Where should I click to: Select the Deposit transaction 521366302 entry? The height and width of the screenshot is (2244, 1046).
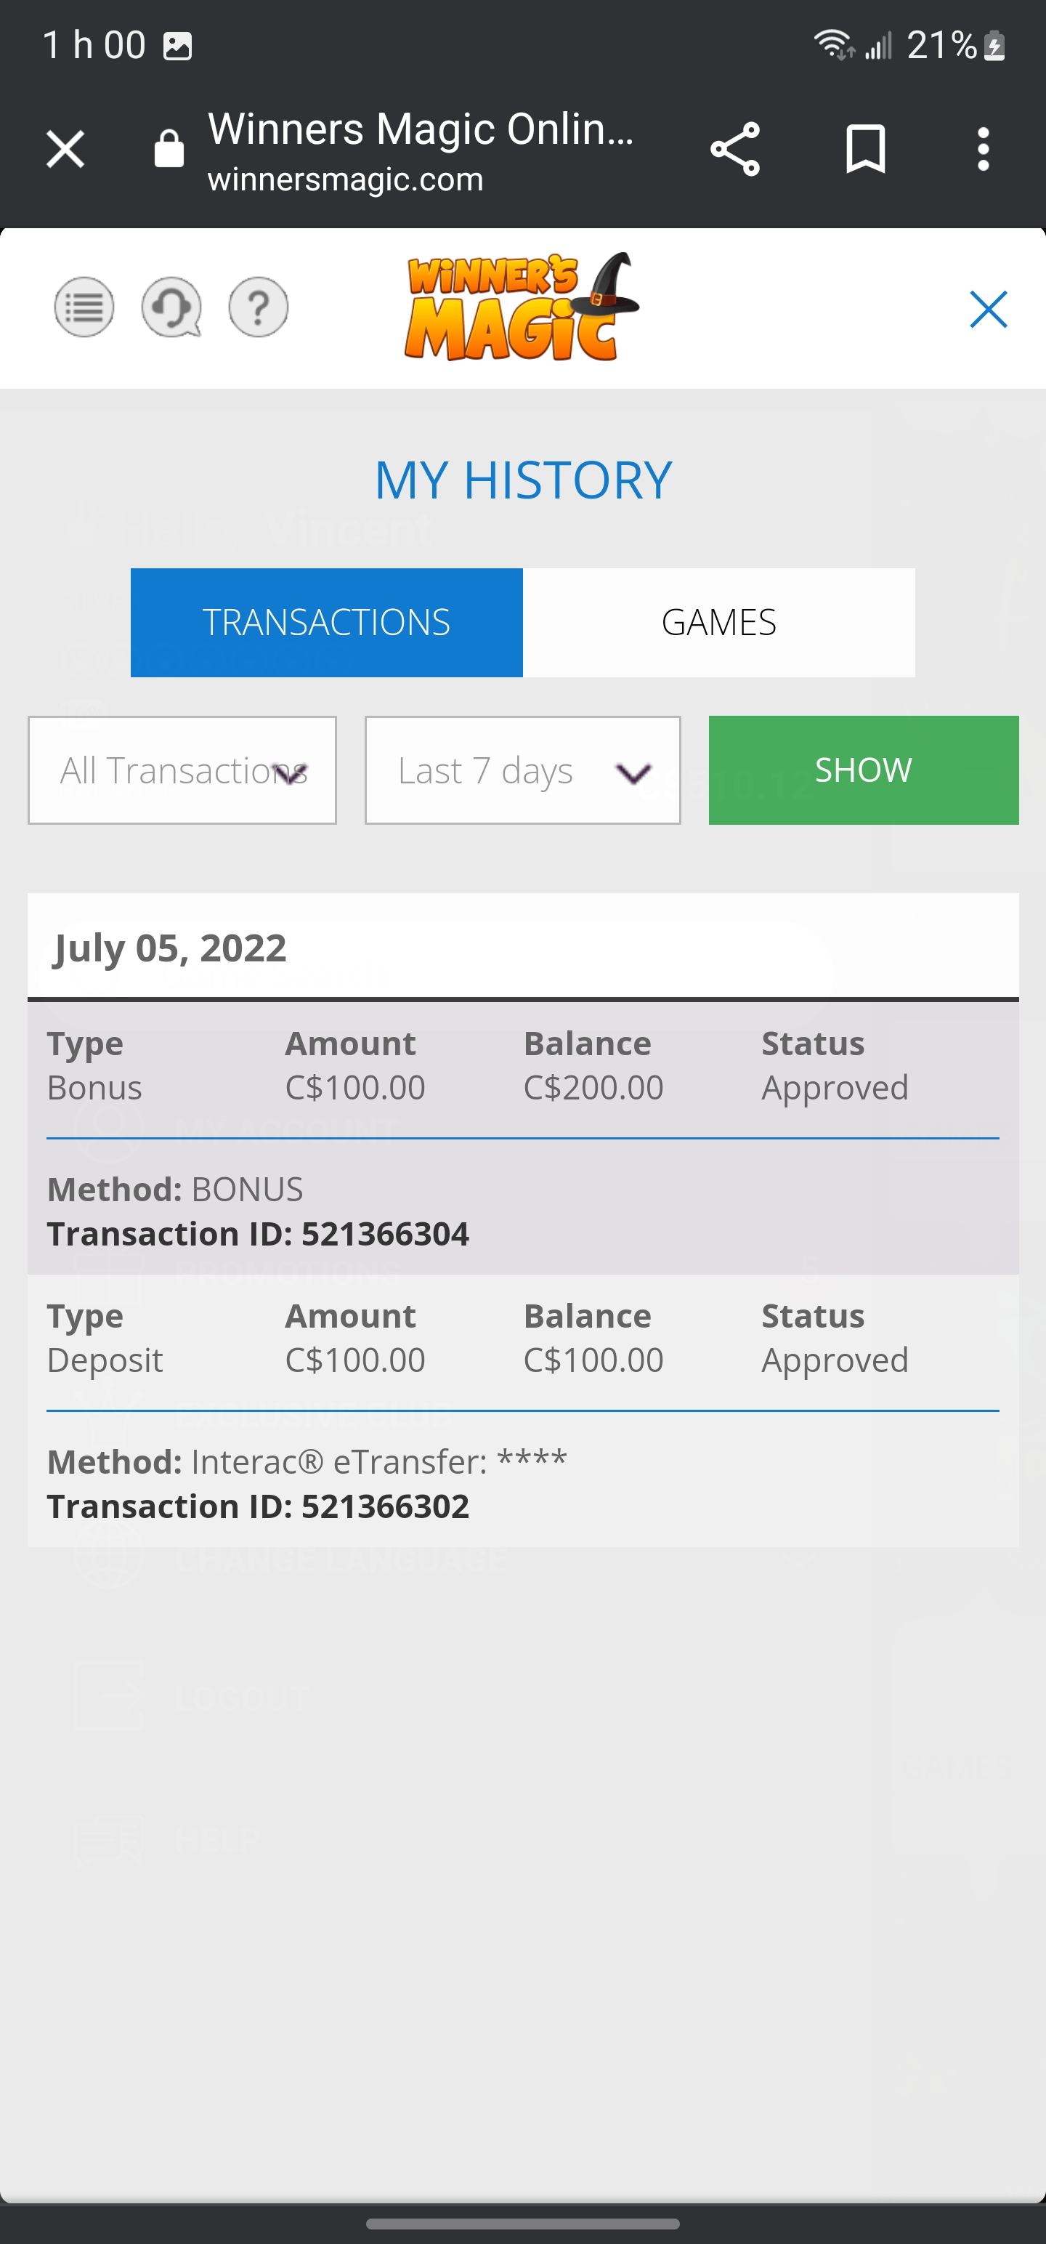[522, 1410]
